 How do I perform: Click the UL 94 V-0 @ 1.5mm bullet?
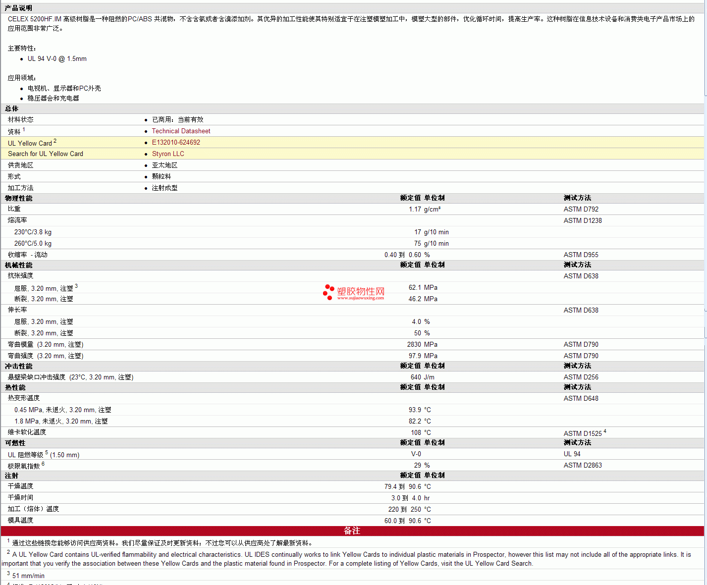click(57, 59)
